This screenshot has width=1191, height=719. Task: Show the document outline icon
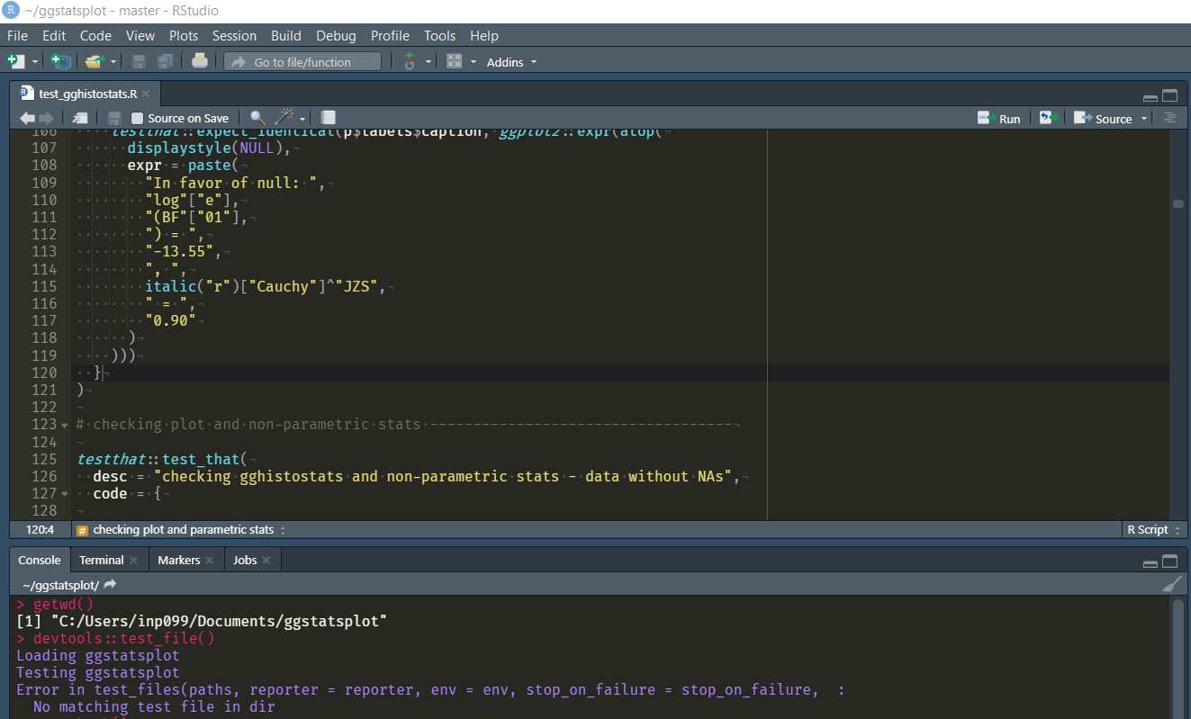(1168, 118)
